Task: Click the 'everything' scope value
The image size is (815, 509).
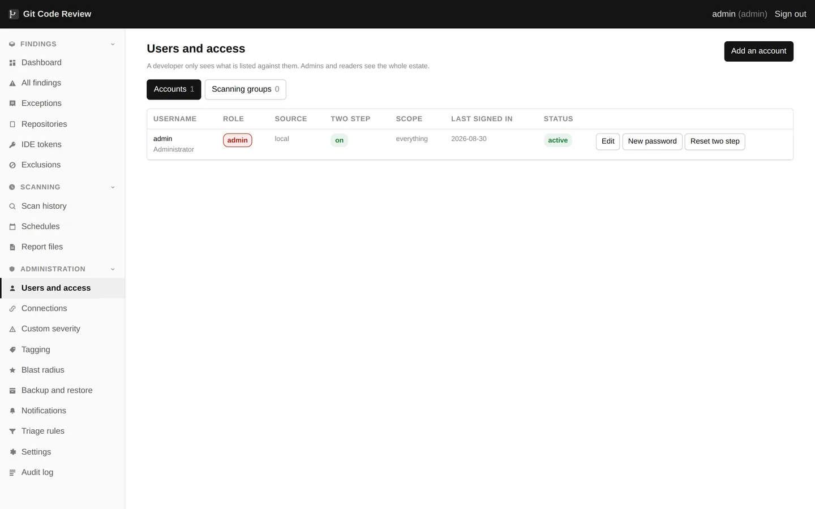Action: pos(411,139)
